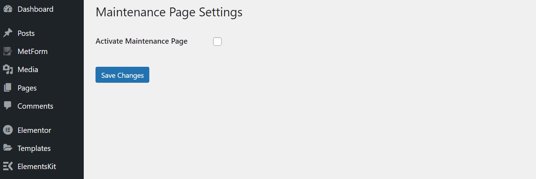Click the Media camera-and-music icon
This screenshot has width=536, height=179.
[x=7, y=70]
